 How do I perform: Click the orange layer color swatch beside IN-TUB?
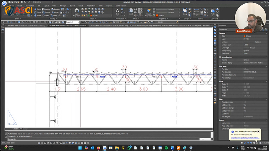point(91,15)
